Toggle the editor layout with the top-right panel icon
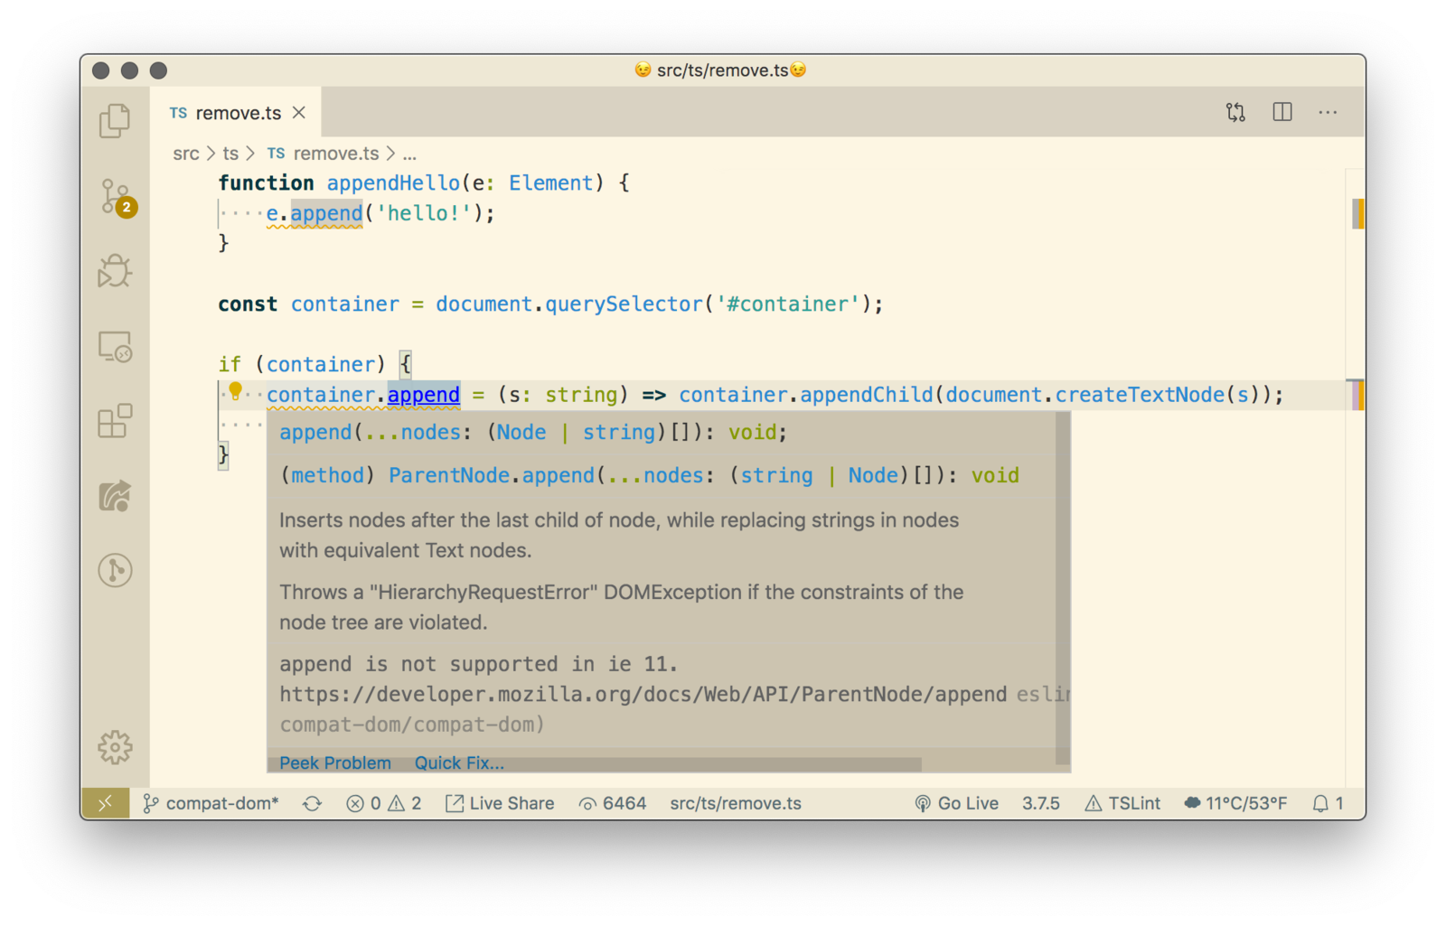The width and height of the screenshot is (1446, 926). pyautogui.click(x=1282, y=111)
